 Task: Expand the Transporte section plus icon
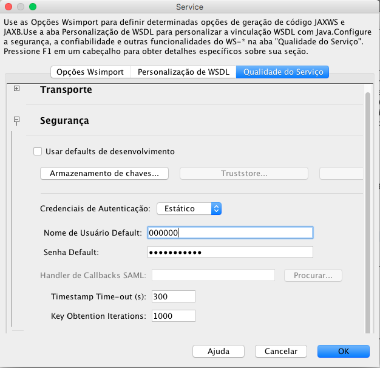point(16,89)
